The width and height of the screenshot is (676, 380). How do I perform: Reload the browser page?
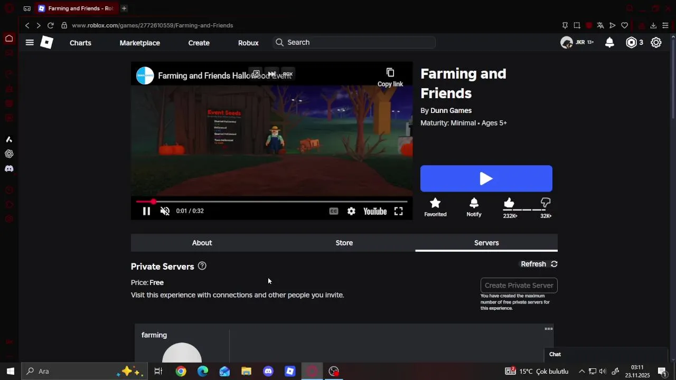[51, 25]
